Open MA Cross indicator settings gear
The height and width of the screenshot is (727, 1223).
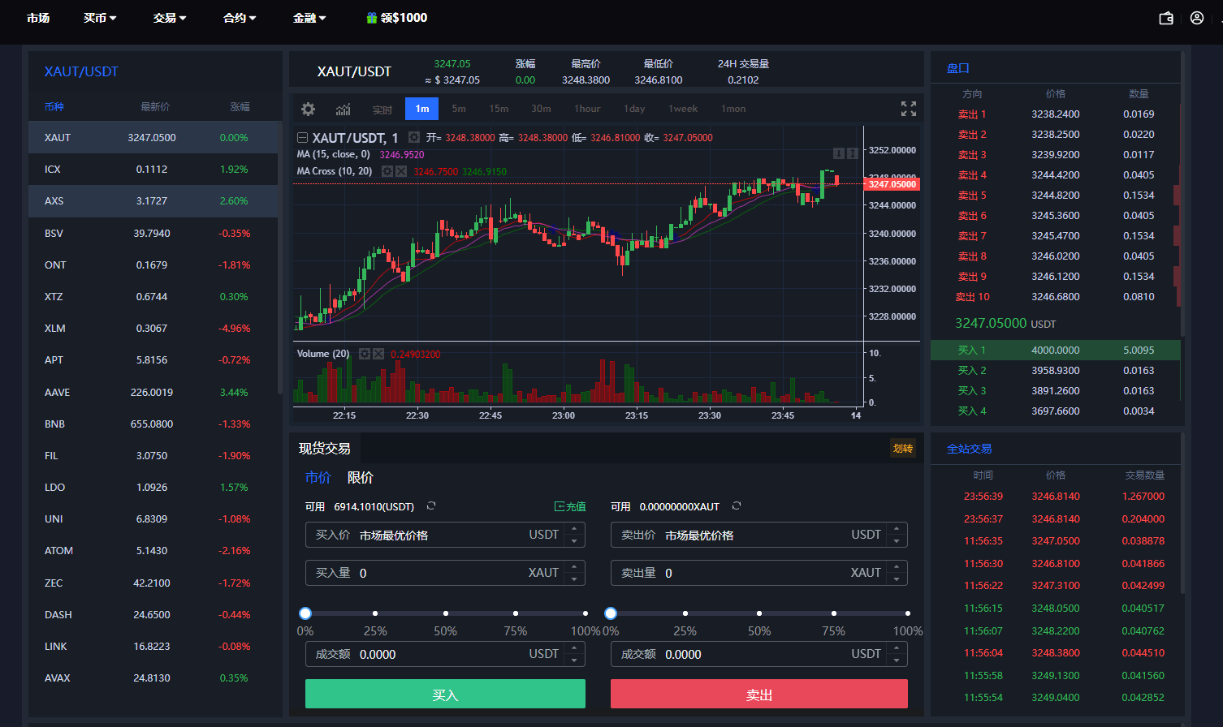(387, 171)
